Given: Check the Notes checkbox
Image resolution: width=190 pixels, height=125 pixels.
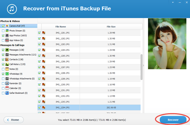Looking at the screenshot, I should click(x=3, y=69).
